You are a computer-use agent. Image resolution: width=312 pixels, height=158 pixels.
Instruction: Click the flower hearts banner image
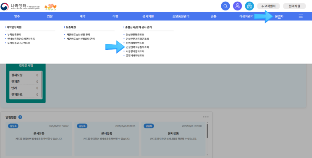pyautogui.click(x=50, y=7)
